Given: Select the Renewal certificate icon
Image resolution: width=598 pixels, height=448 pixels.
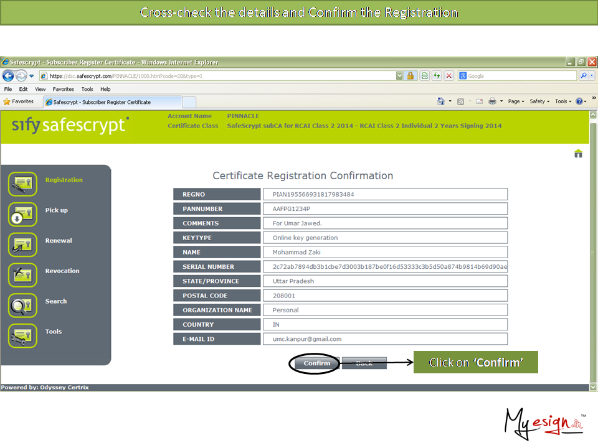Looking at the screenshot, I should [23, 244].
